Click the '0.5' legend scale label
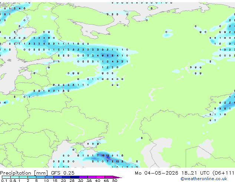This screenshot has width=235, height=182. coord(13,181)
